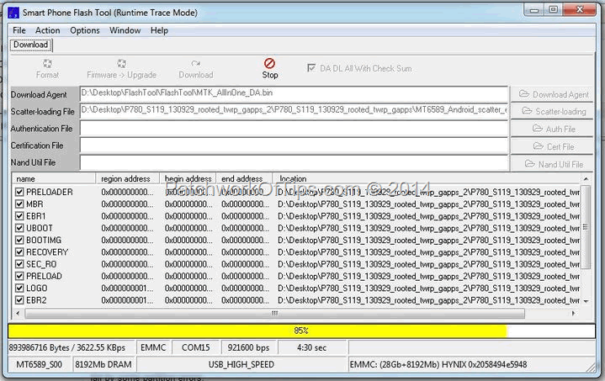605x381 pixels.
Task: Minimize the Smart Phone Flash Tool window
Action: (534, 10)
